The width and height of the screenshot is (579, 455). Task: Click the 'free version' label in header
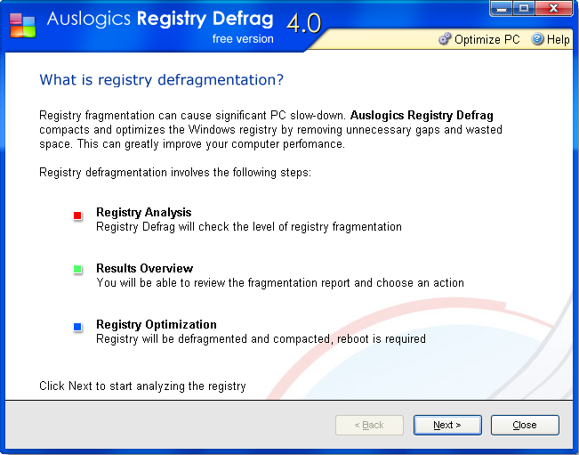coord(243,38)
